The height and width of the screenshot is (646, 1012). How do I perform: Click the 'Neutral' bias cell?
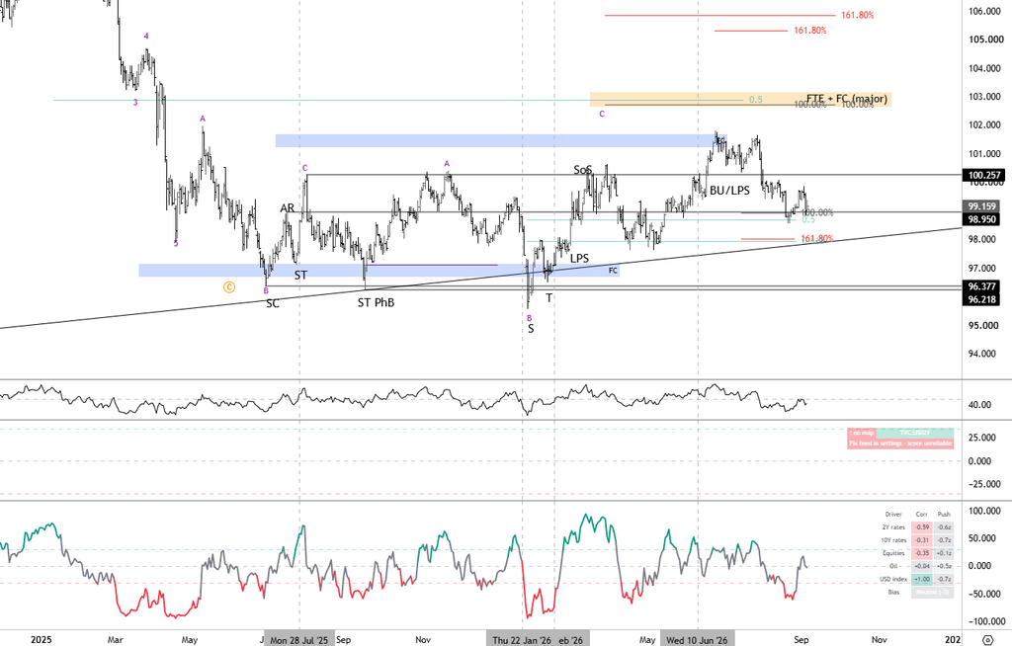(932, 593)
